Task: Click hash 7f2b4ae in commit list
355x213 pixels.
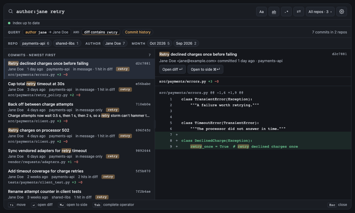Action: pos(143,191)
